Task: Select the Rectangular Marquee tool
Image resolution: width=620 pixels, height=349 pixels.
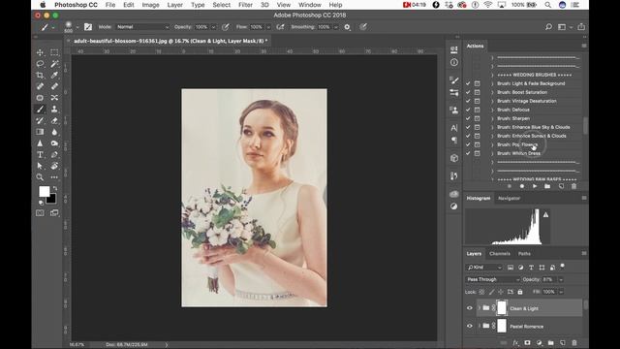Action: click(x=54, y=52)
